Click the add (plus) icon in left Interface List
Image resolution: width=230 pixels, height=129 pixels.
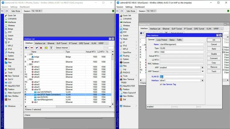[x=27, y=48]
